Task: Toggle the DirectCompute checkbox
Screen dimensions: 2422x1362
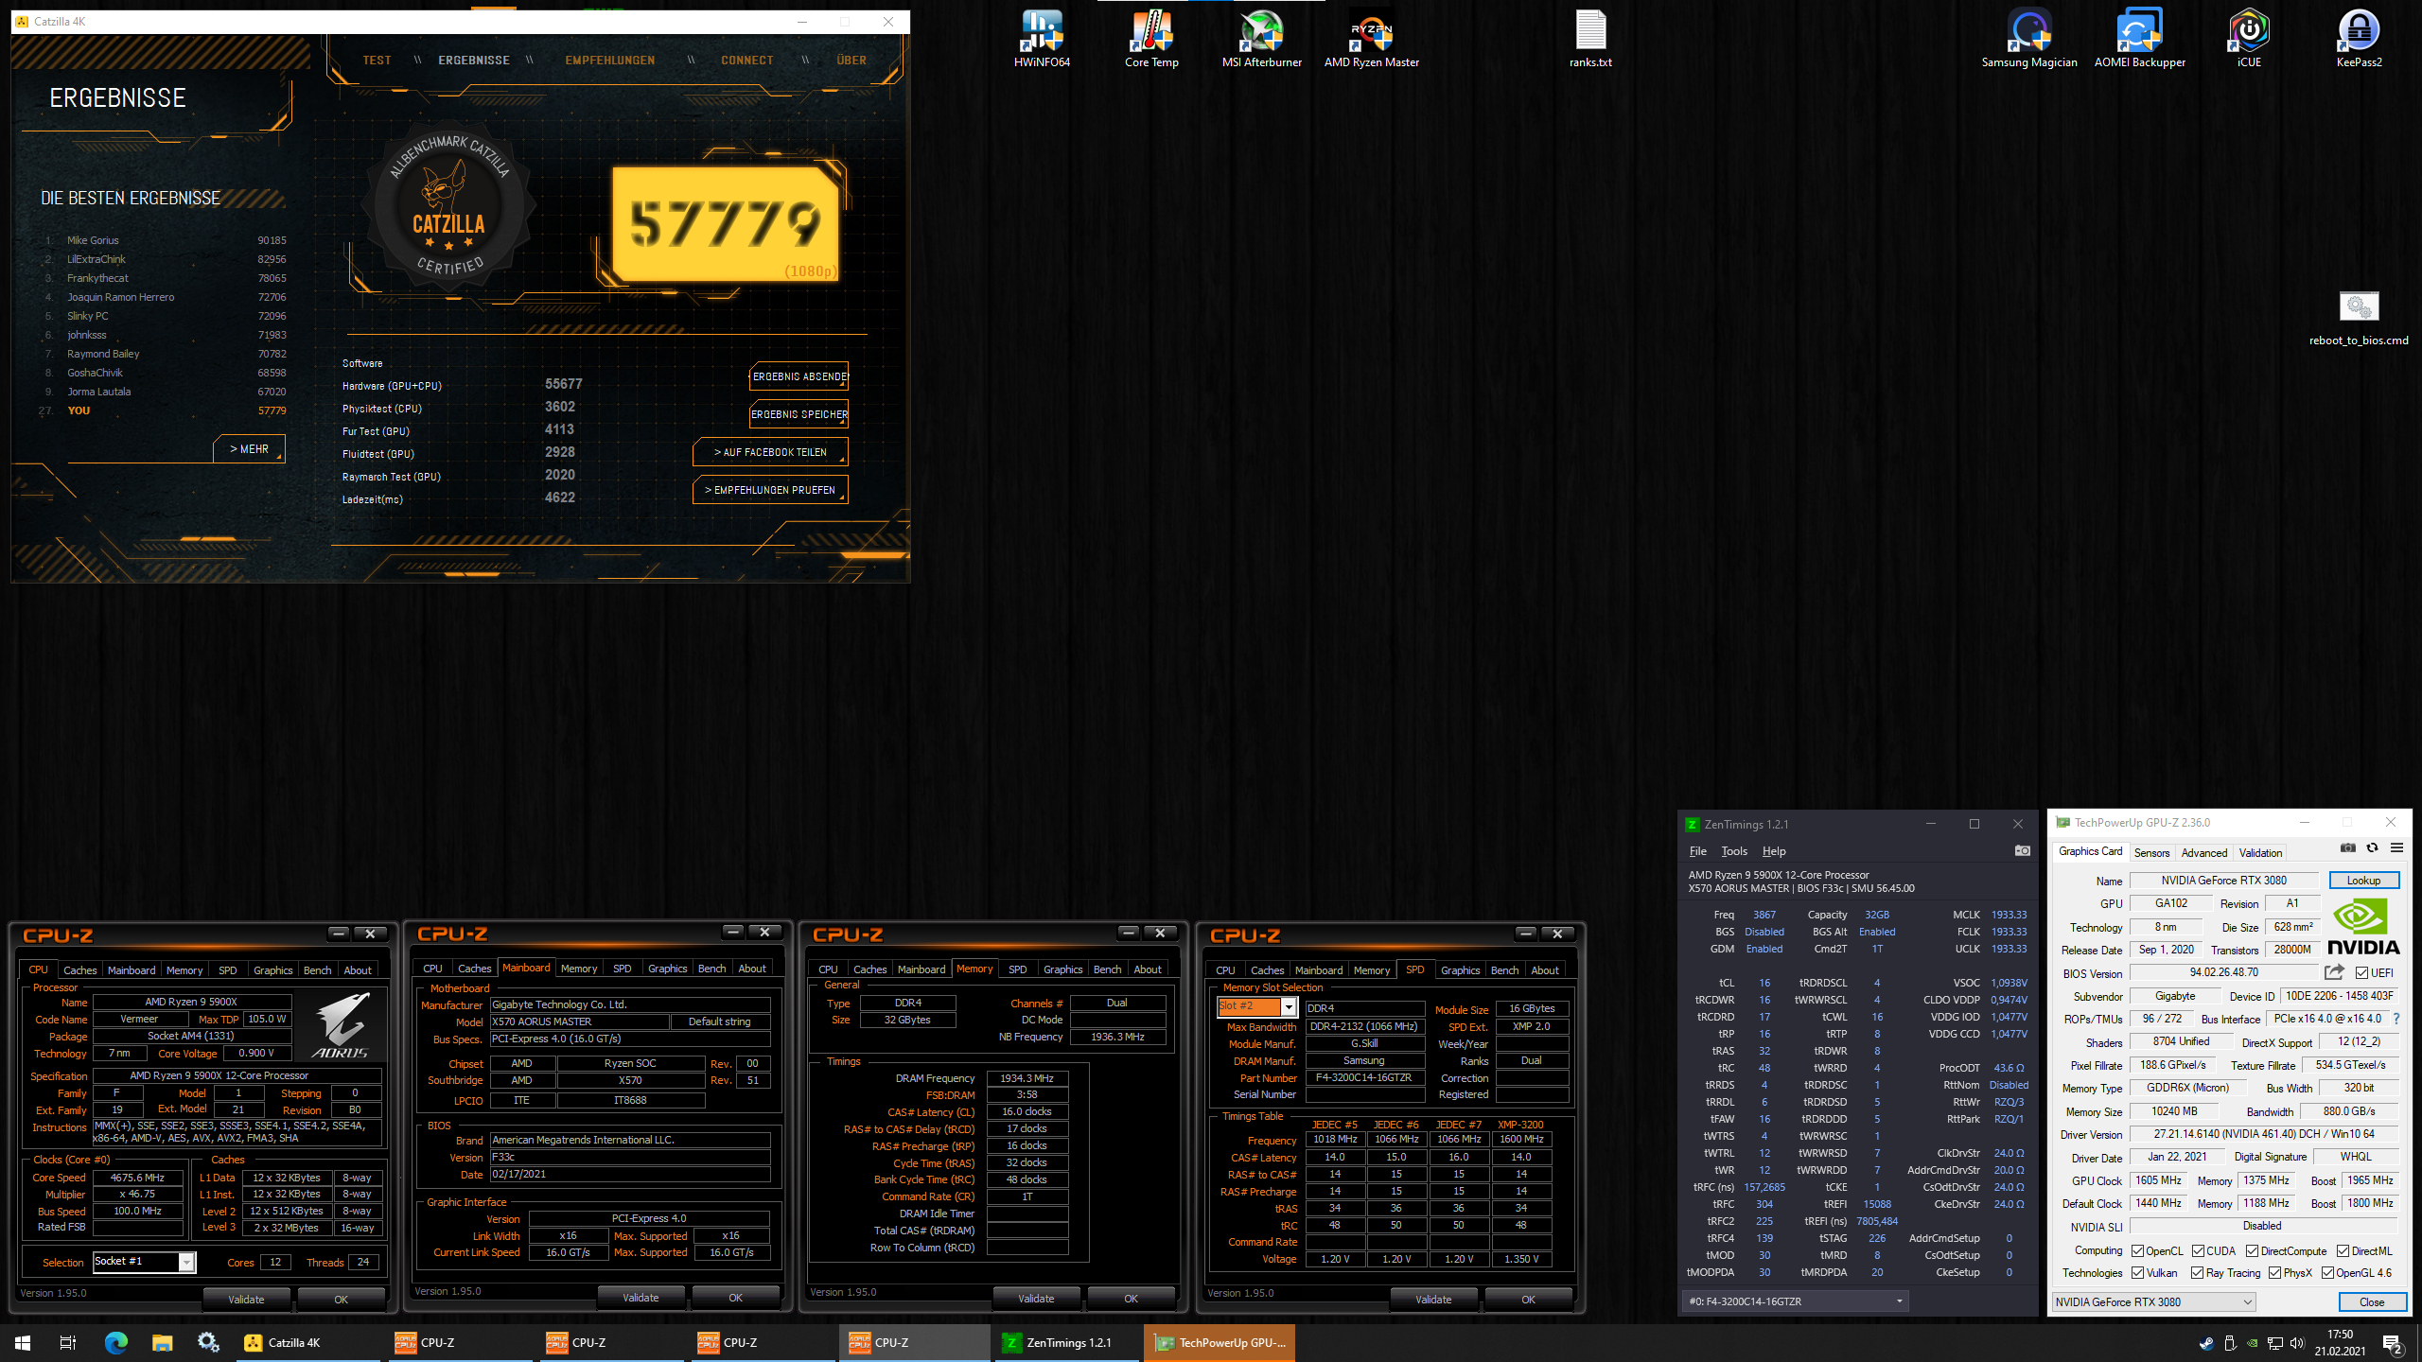Action: (2252, 1251)
